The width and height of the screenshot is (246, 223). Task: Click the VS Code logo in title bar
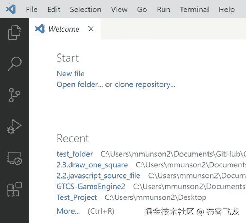(11, 9)
